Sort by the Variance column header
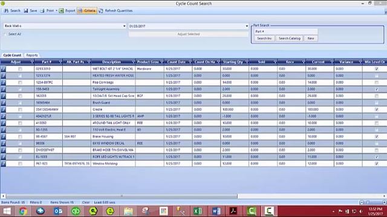 point(346,62)
